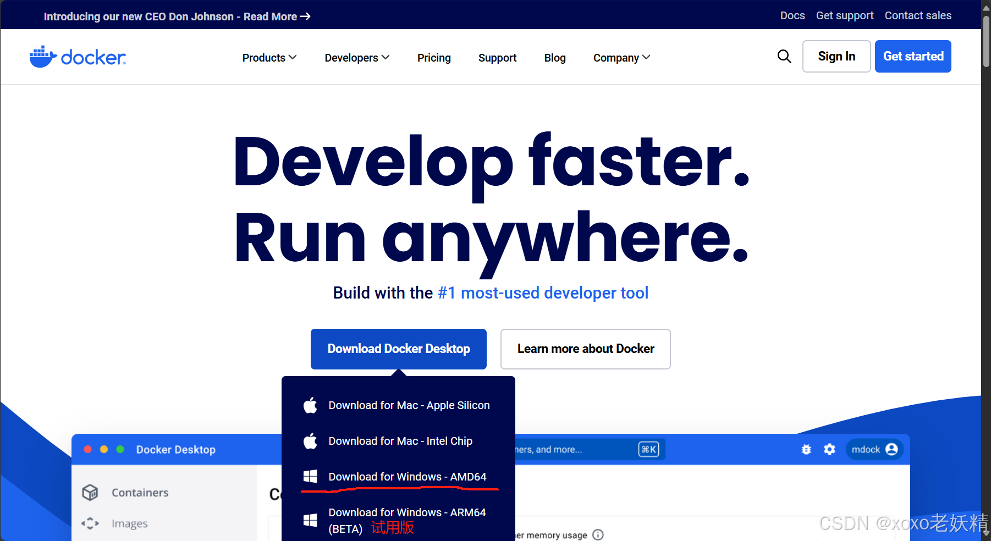This screenshot has width=991, height=541.
Task: Click the Apple icon beside Intel Chip
Action: (310, 441)
